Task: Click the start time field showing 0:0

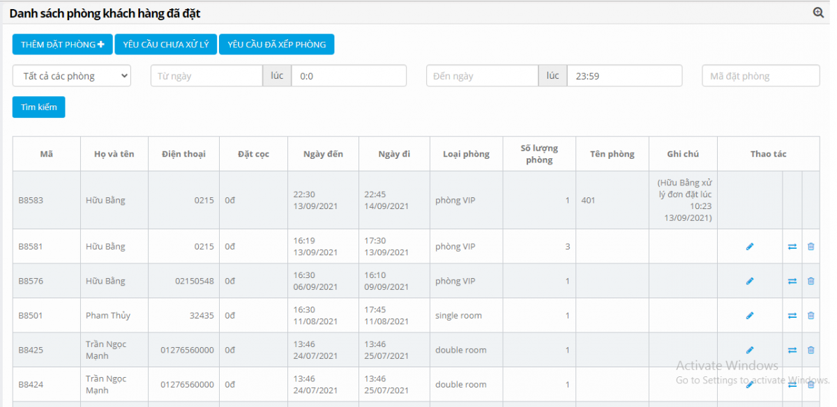Action: (x=348, y=76)
